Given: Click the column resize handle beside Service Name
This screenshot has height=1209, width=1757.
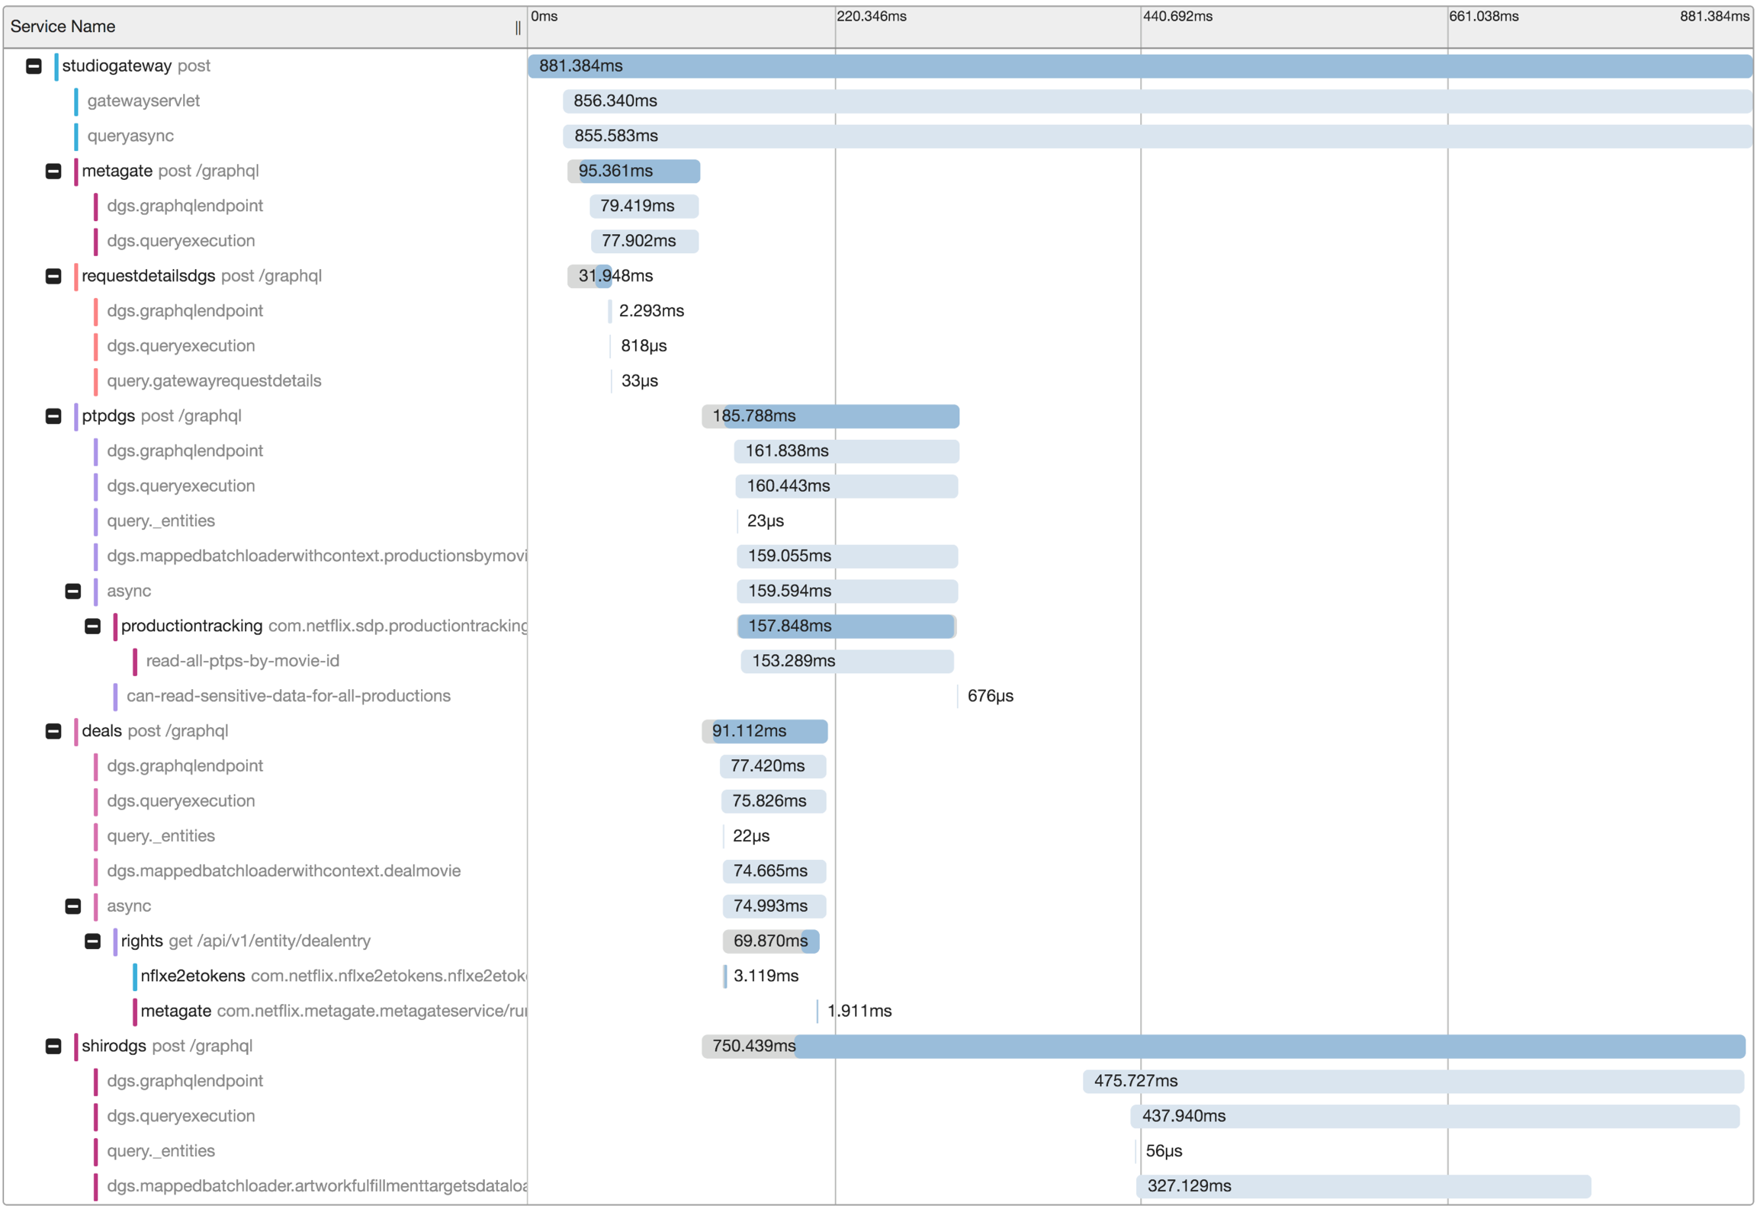Looking at the screenshot, I should (x=518, y=27).
